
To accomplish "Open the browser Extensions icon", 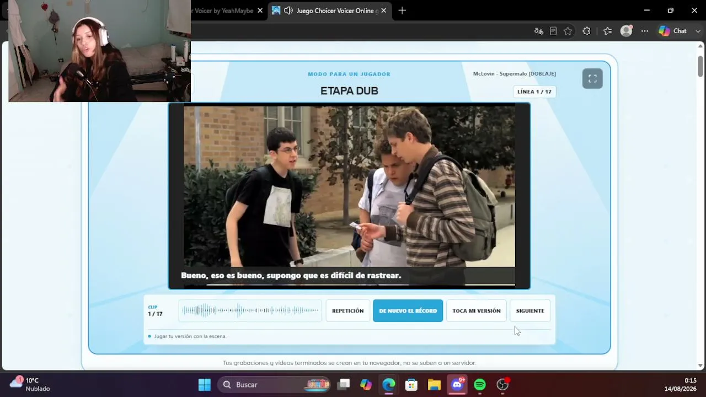I will coord(586,31).
